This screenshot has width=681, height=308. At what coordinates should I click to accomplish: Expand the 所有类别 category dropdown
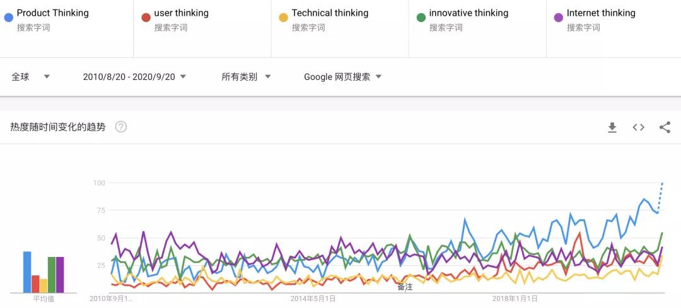[246, 77]
